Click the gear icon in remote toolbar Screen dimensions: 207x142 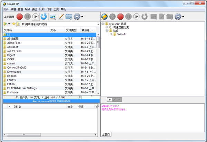tap(178, 17)
